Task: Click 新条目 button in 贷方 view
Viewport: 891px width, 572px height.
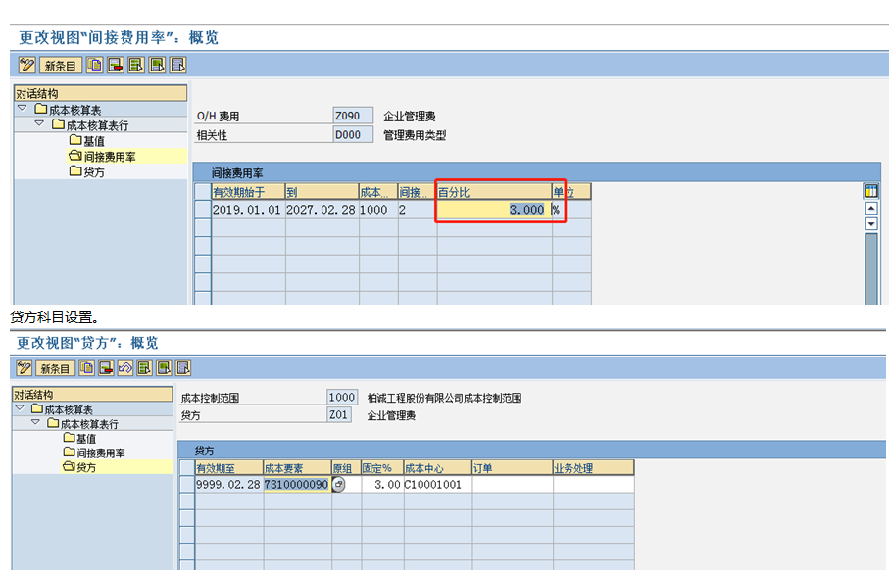Action: click(55, 368)
